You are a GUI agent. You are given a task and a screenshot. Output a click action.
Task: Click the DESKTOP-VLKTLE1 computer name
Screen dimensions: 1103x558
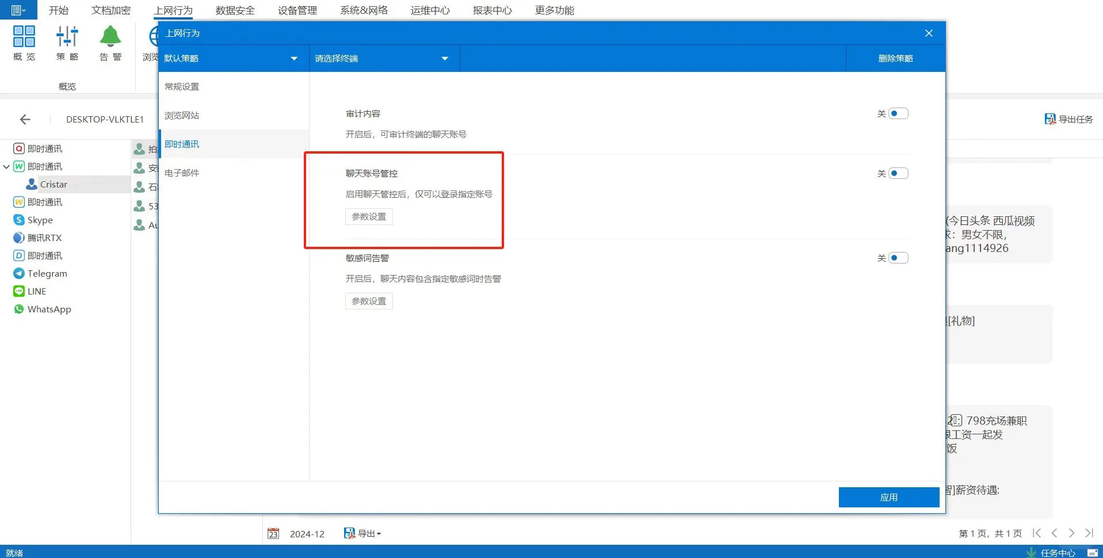105,119
